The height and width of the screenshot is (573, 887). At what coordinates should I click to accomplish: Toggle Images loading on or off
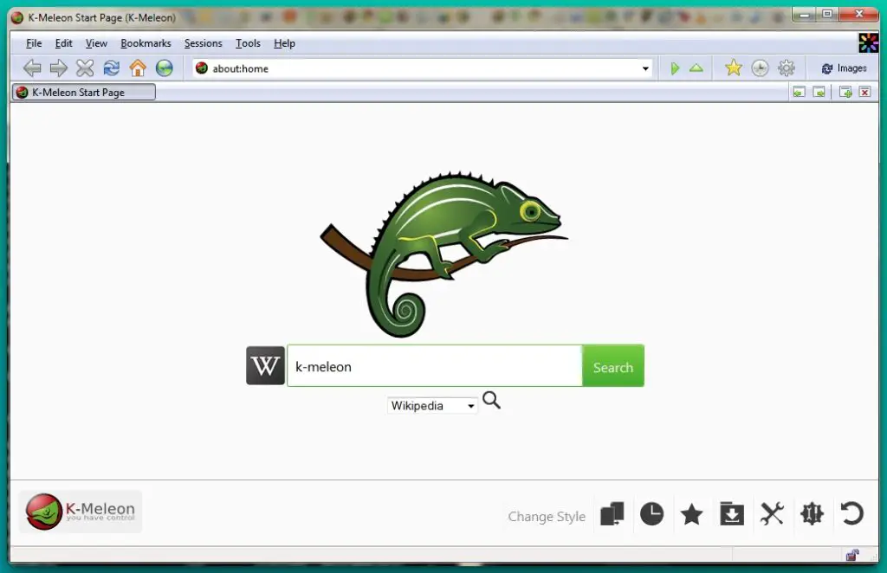coord(845,68)
